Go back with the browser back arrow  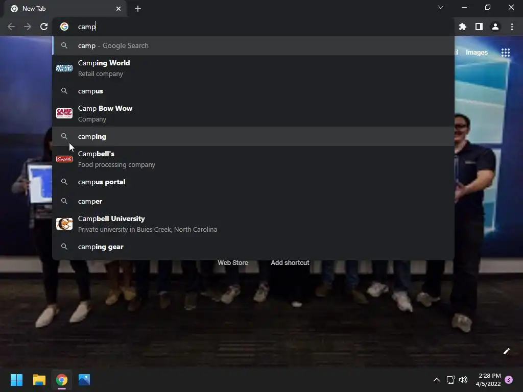pyautogui.click(x=11, y=27)
